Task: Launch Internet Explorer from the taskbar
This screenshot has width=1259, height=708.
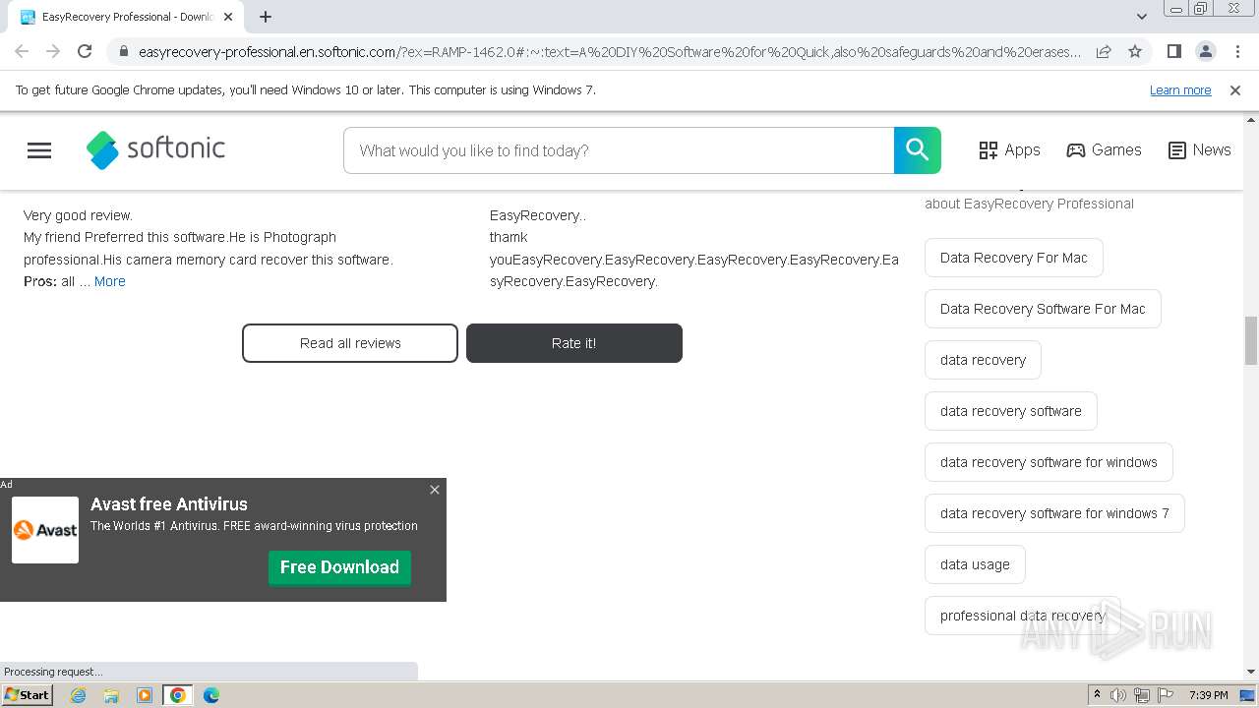Action: [x=79, y=695]
